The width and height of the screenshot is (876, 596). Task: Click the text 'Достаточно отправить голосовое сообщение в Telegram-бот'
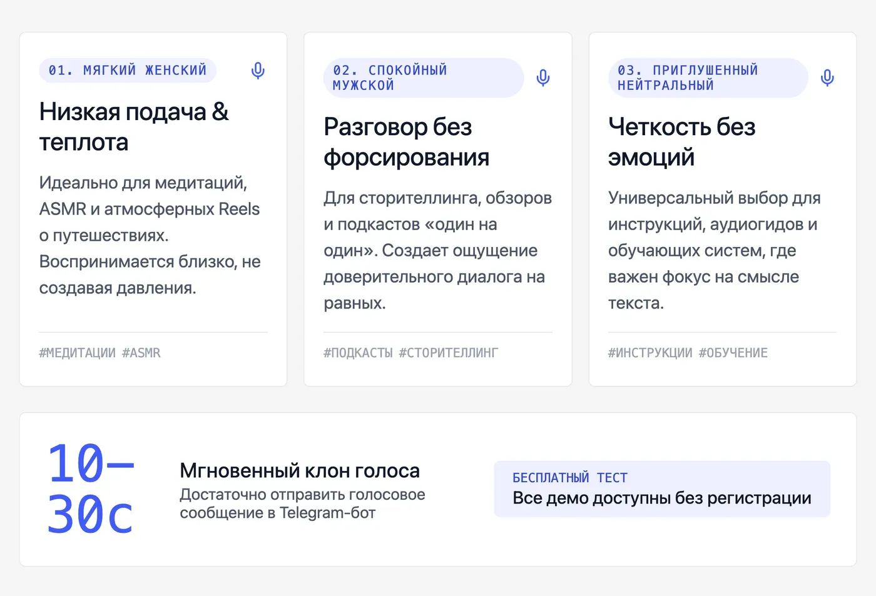303,503
